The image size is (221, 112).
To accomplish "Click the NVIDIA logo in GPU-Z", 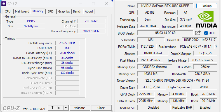I will pyautogui.click(x=206, y=20).
